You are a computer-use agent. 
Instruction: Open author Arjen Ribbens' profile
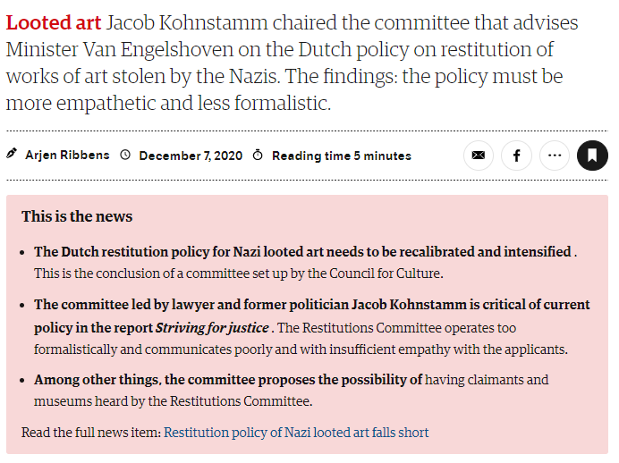[67, 155]
